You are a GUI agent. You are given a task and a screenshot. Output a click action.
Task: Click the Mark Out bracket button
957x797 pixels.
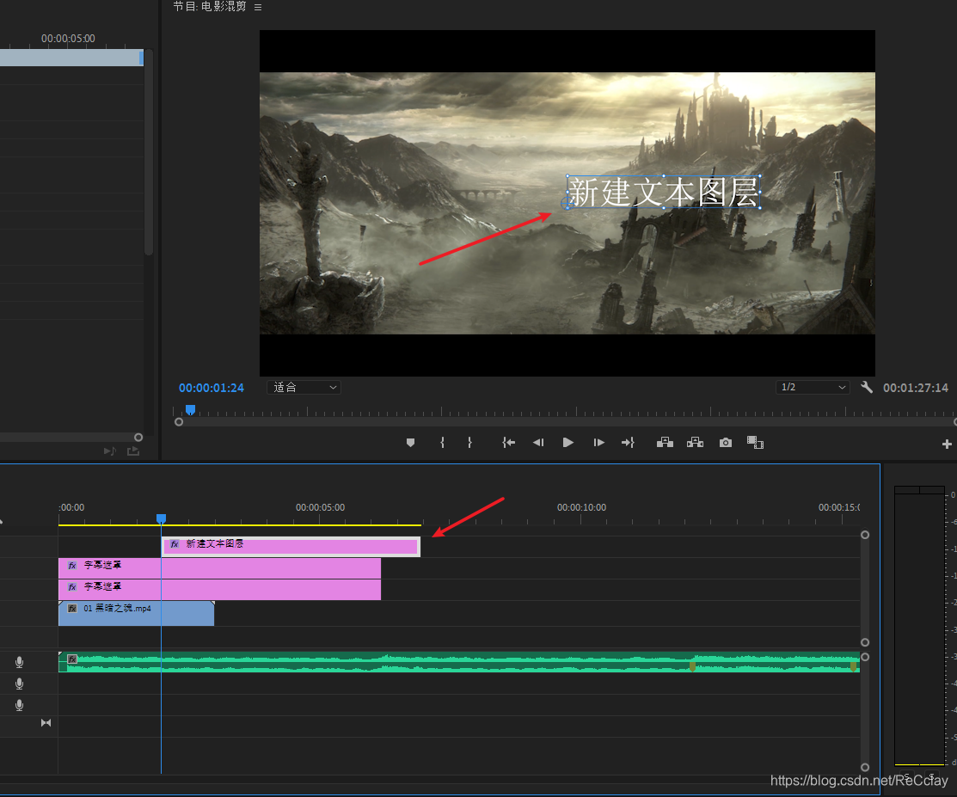click(469, 443)
